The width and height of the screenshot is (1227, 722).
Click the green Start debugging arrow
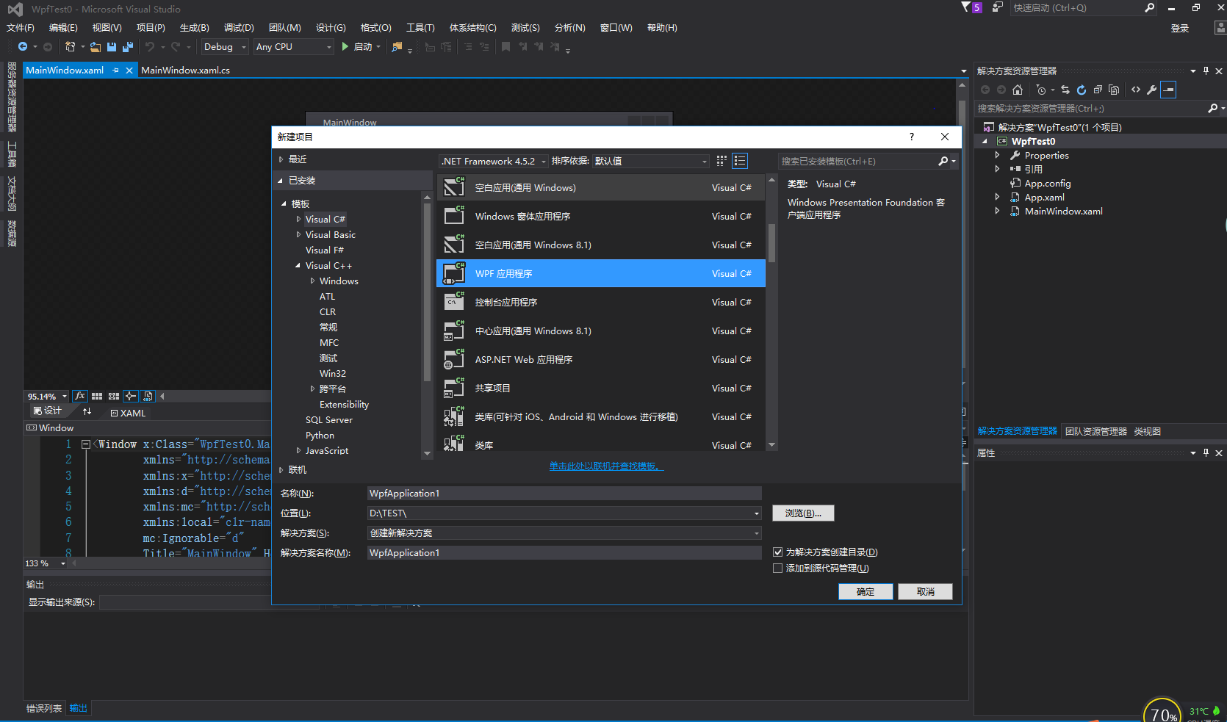coord(345,47)
